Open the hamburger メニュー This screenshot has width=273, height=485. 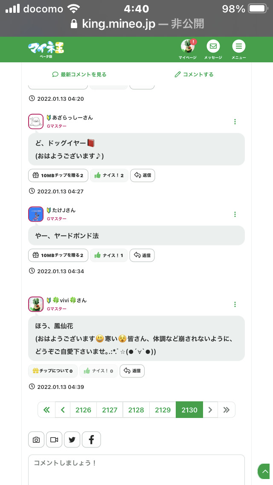click(238, 47)
